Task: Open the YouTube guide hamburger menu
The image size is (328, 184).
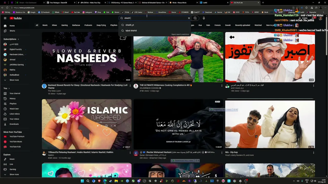Action: coord(5,18)
